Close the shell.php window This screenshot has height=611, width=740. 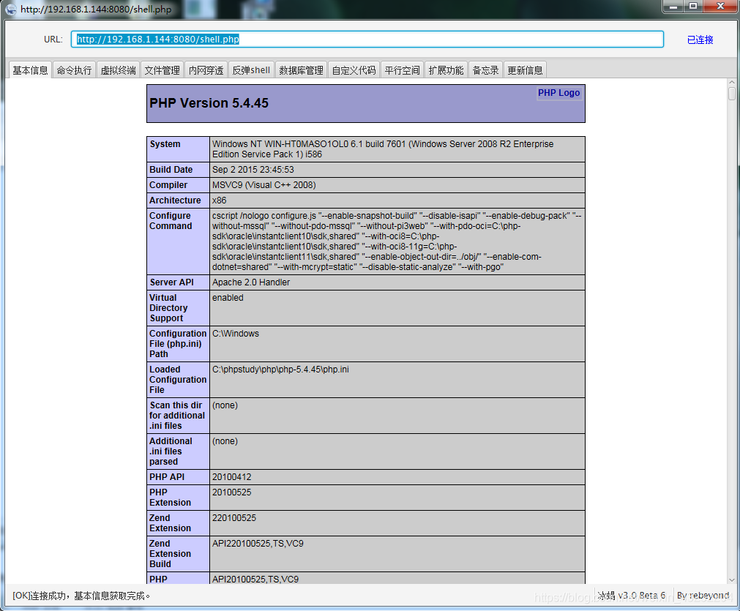tap(720, 6)
